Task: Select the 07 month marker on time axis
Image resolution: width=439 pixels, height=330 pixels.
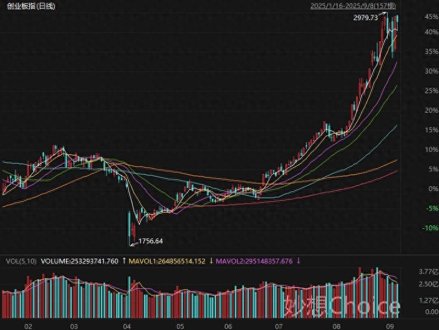Action: pyautogui.click(x=278, y=326)
